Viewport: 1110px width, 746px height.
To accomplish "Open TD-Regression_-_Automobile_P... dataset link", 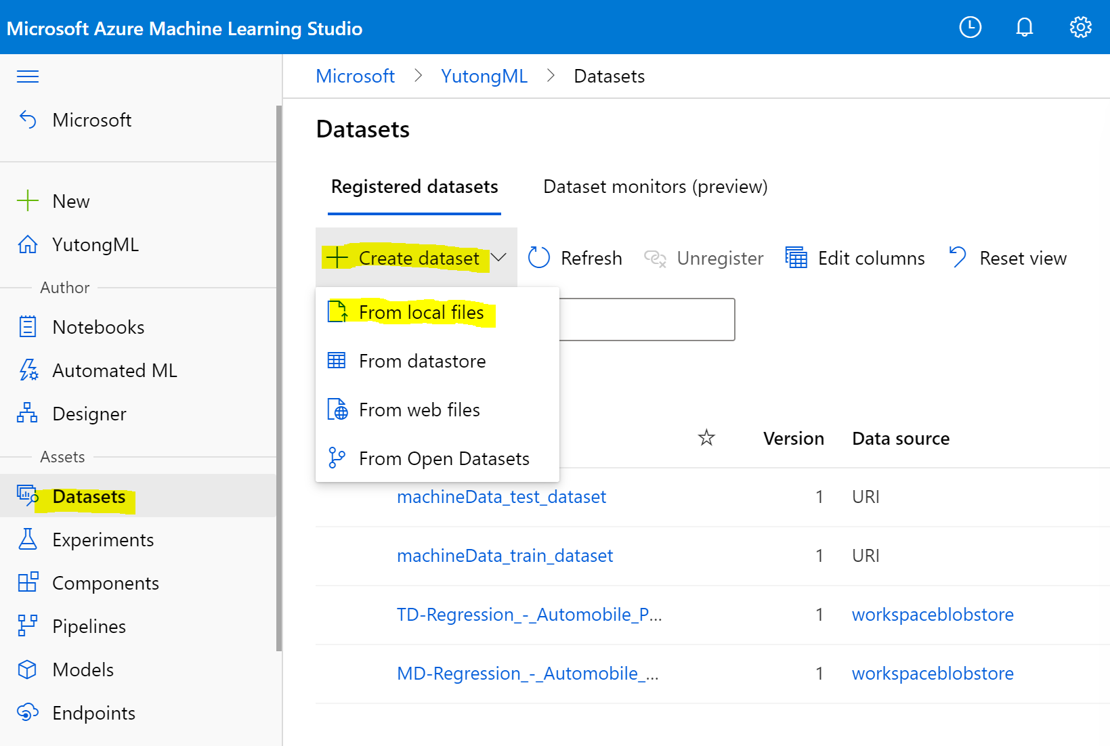I will 529,615.
